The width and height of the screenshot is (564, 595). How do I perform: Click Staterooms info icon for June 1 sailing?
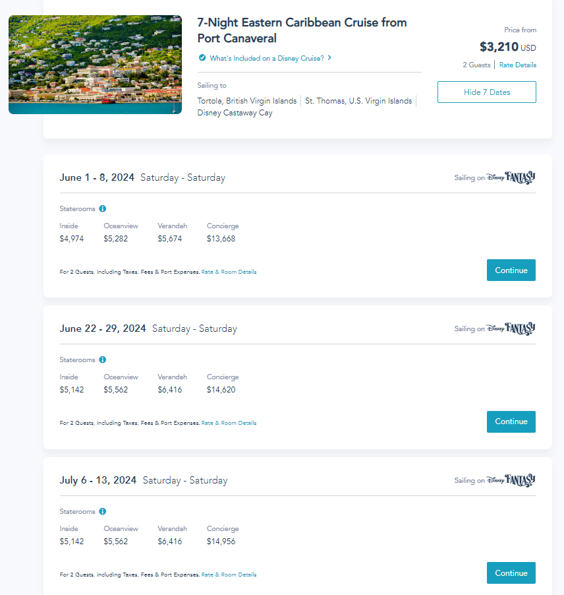click(x=103, y=208)
